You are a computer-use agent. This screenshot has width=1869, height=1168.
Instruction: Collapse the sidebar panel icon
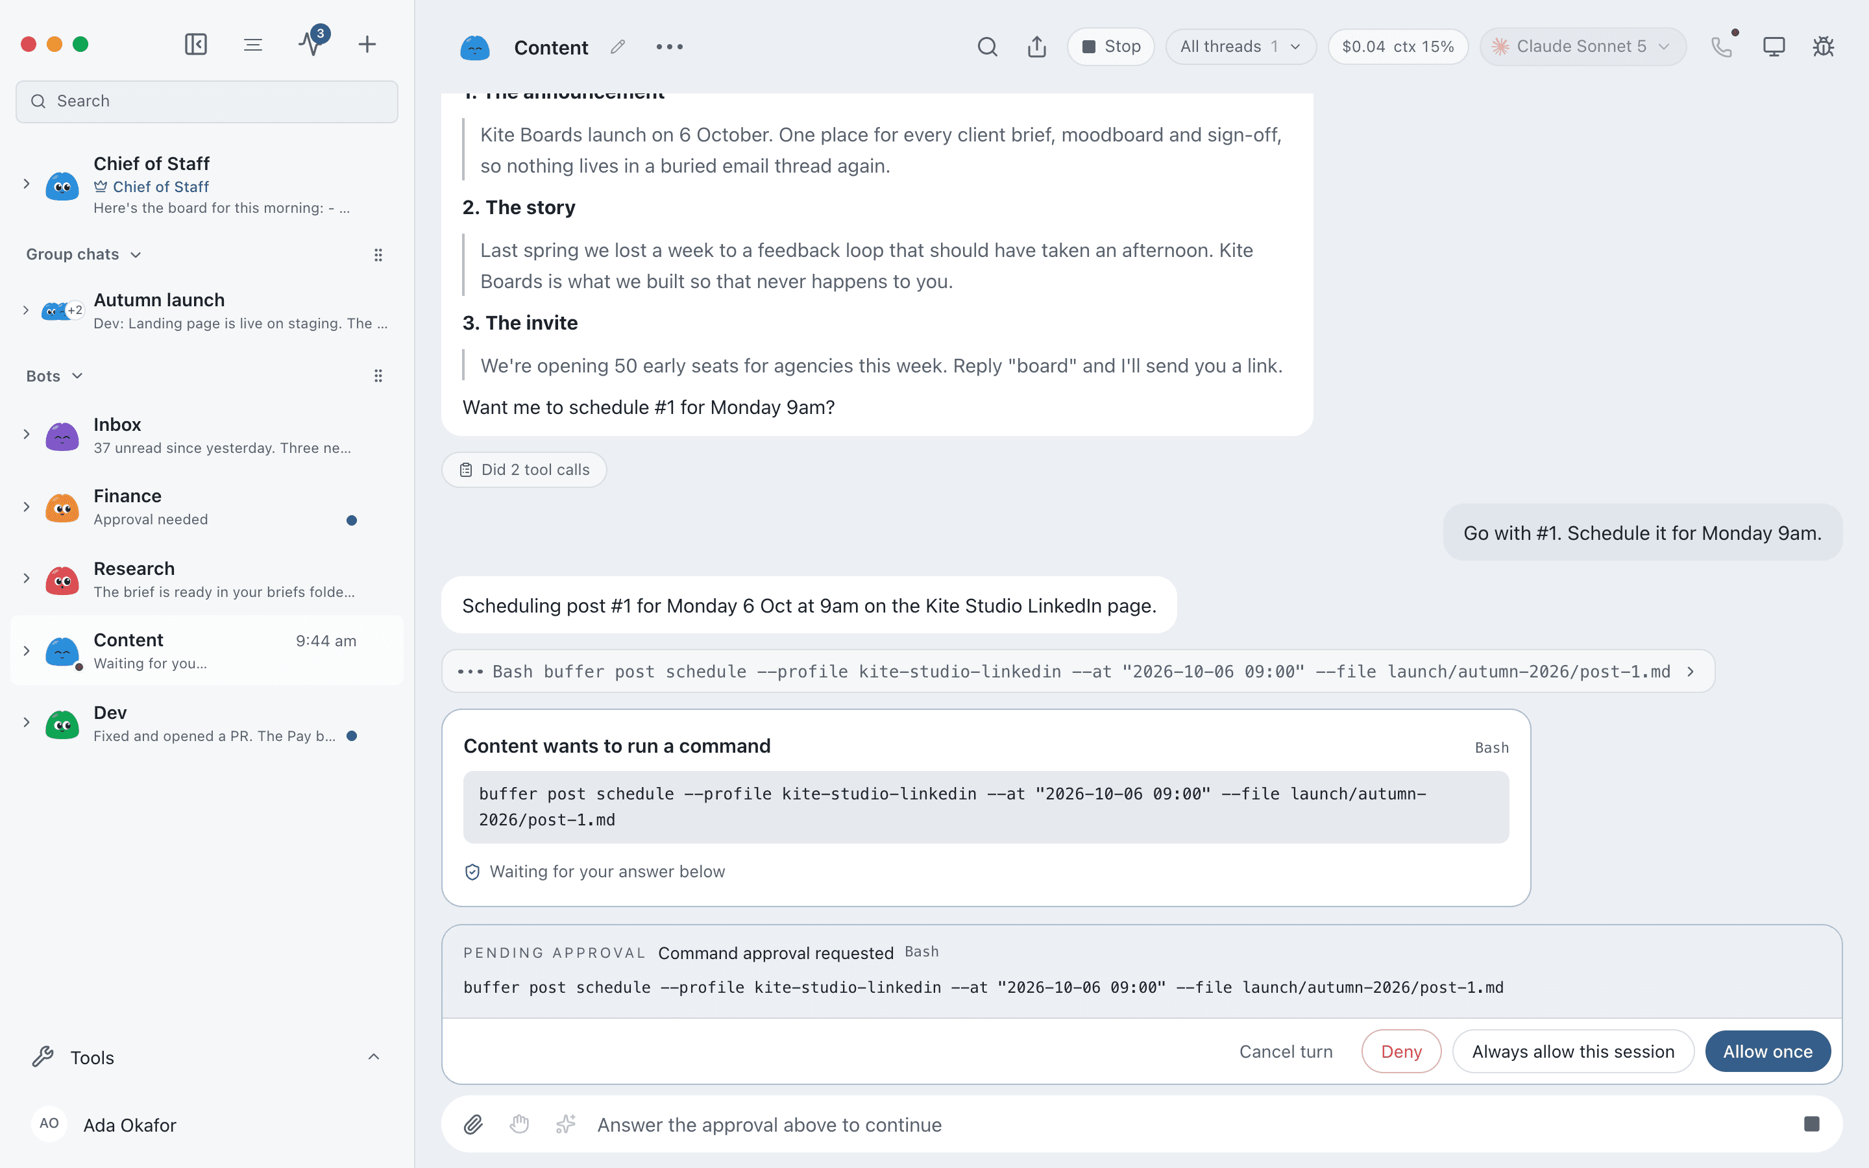(x=196, y=45)
